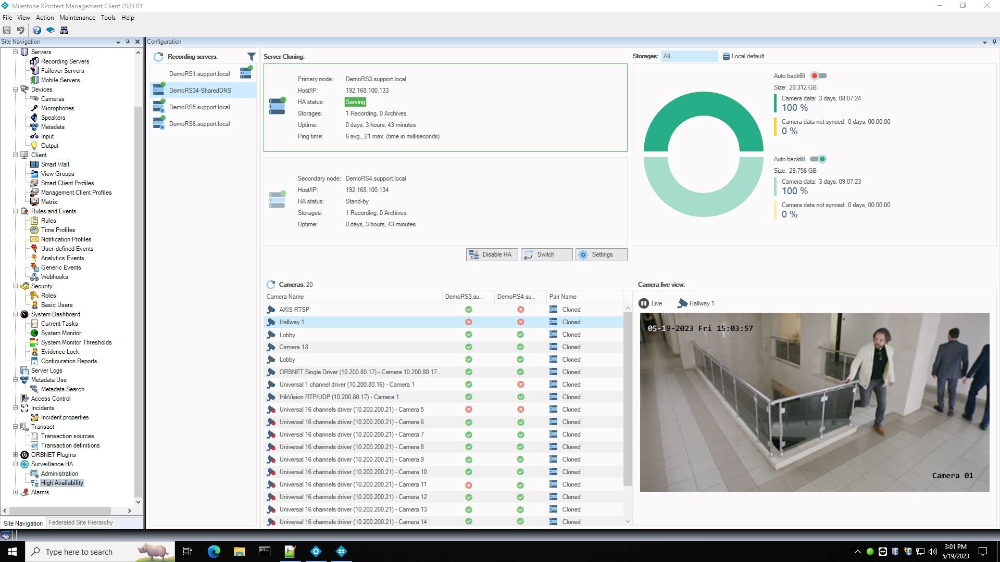
Task: Click the Hallway 1 camera icon in live view
Action: (x=682, y=303)
